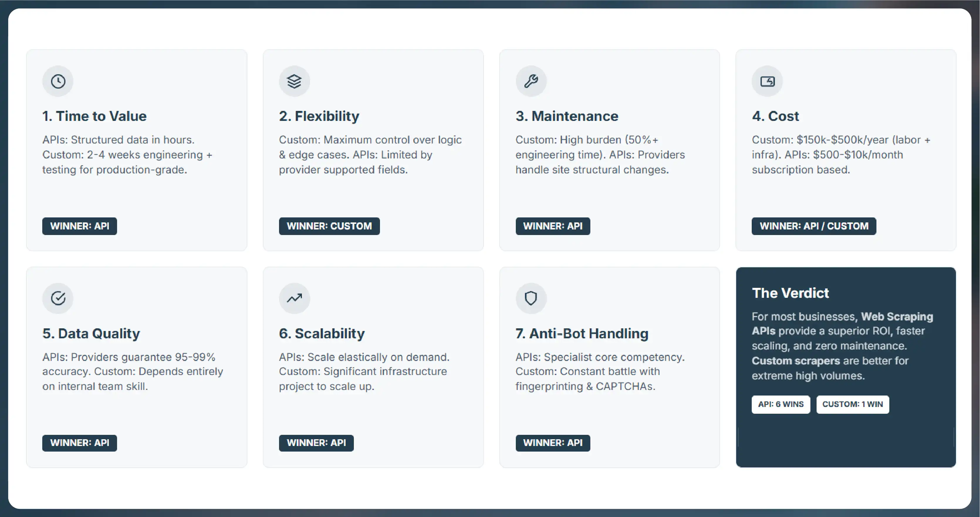The width and height of the screenshot is (980, 517).
Task: Click the Winner: Custom badge
Action: click(329, 226)
